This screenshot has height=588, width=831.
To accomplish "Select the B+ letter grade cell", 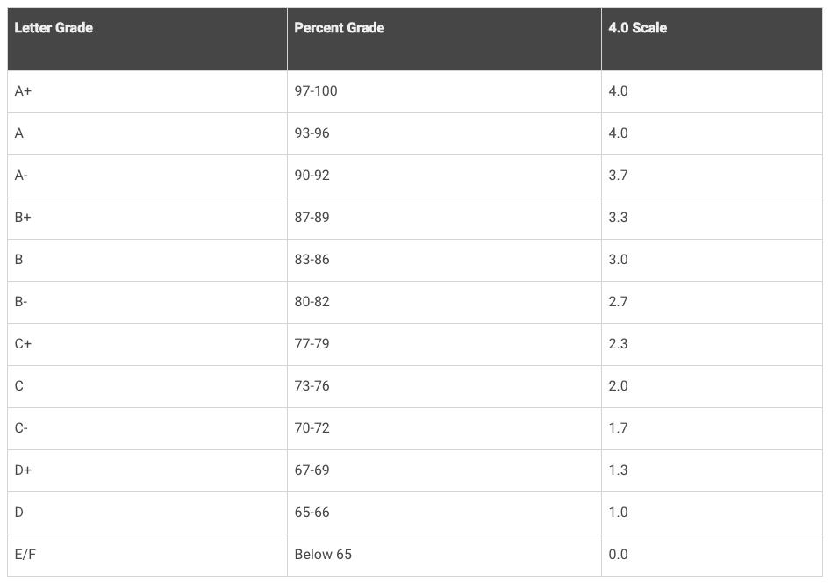I will point(24,218).
